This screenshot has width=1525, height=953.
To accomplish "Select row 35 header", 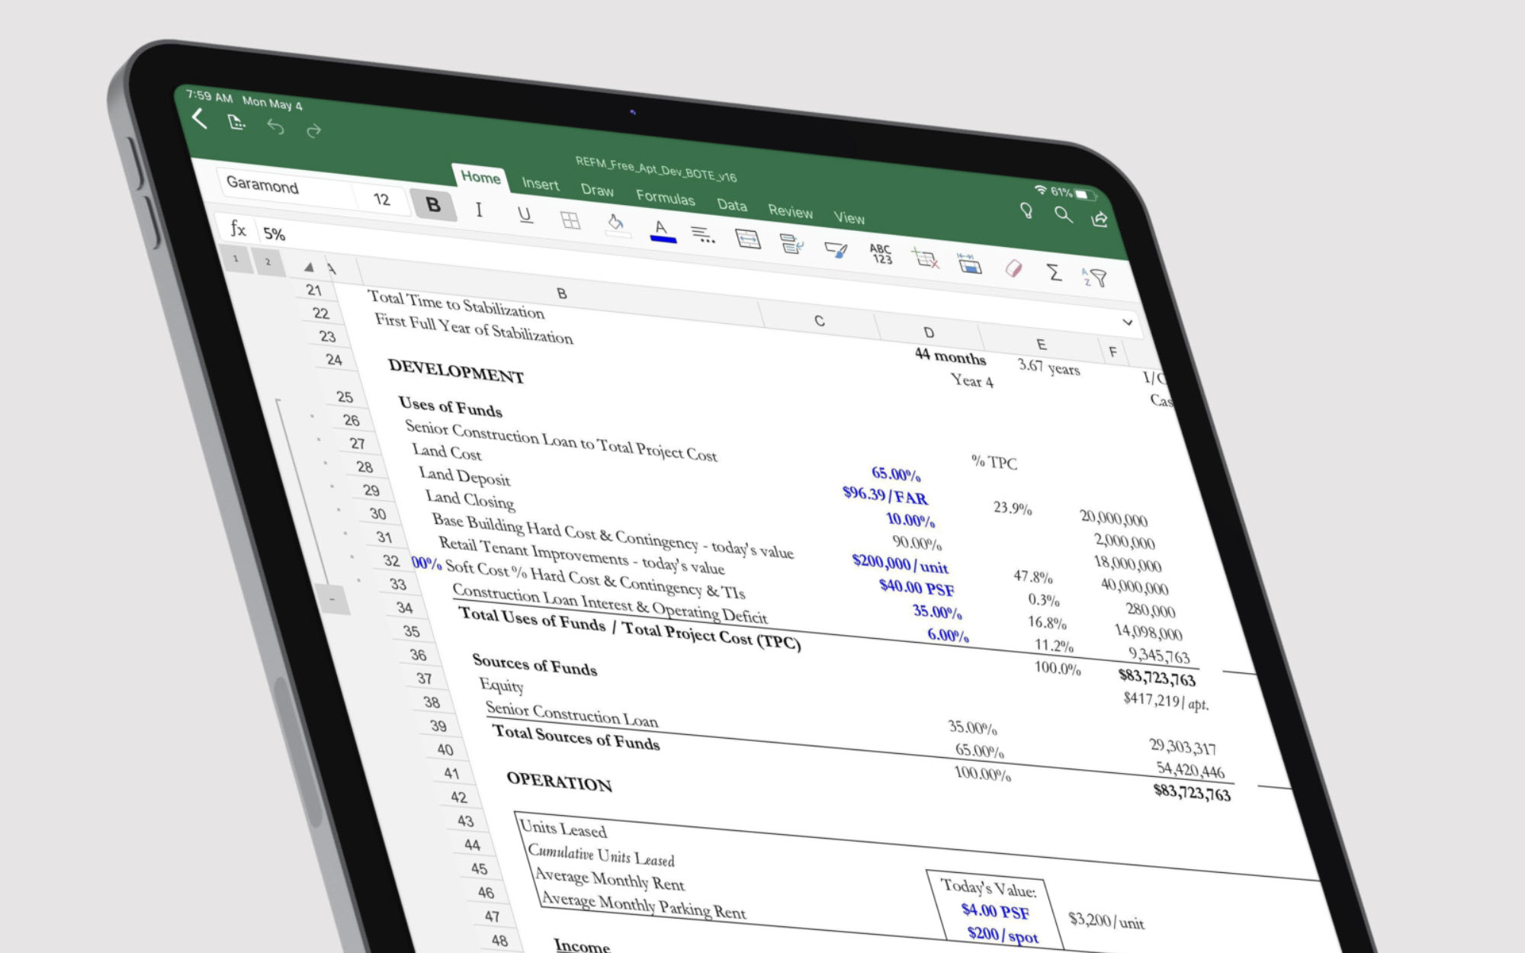I will coord(411,631).
